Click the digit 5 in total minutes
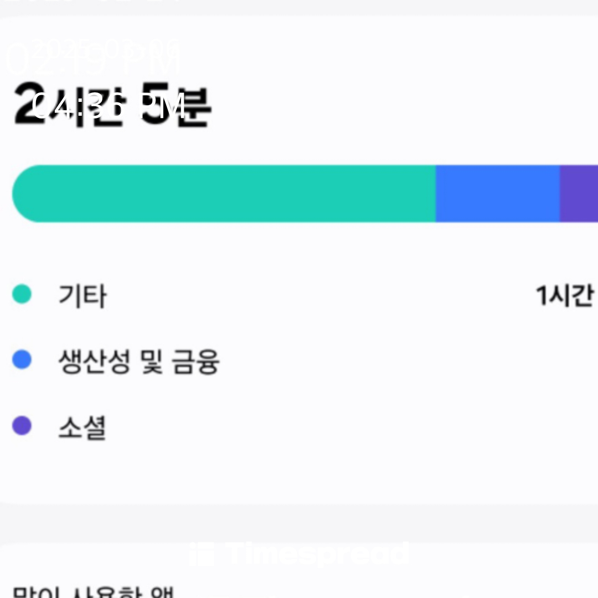 (157, 104)
